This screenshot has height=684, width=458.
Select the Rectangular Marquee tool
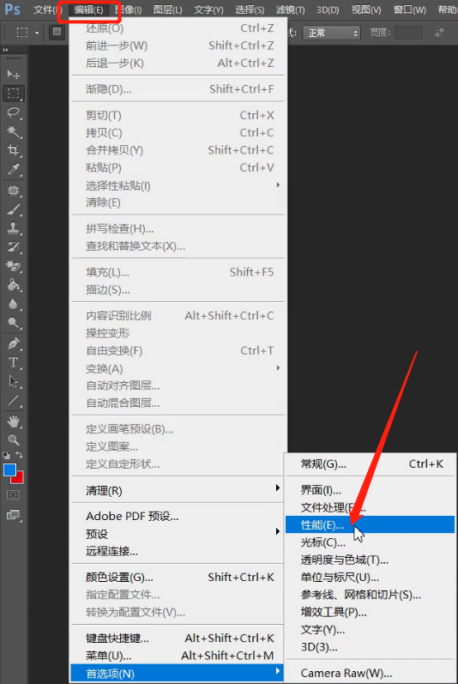point(14,94)
